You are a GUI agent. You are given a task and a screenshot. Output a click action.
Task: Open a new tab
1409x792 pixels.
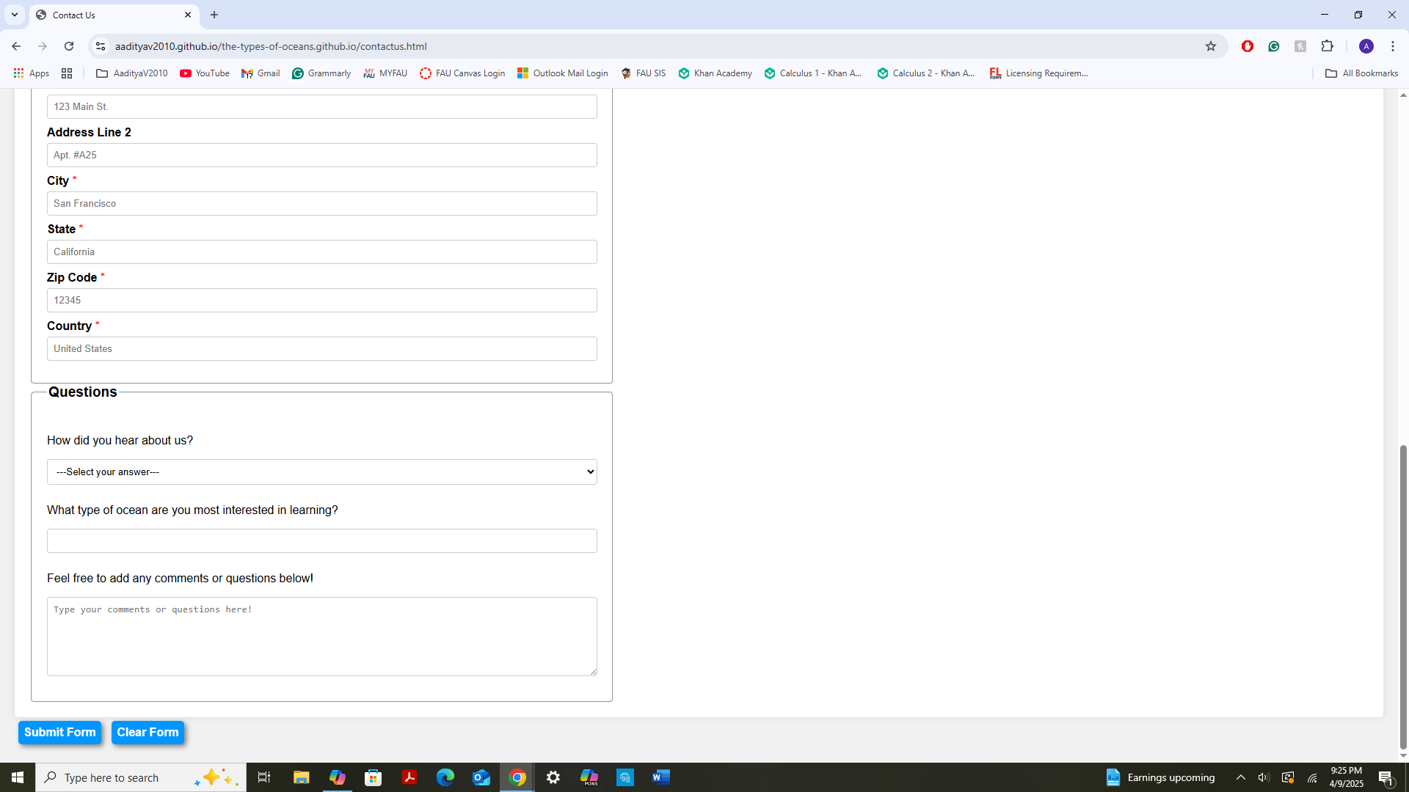(214, 15)
